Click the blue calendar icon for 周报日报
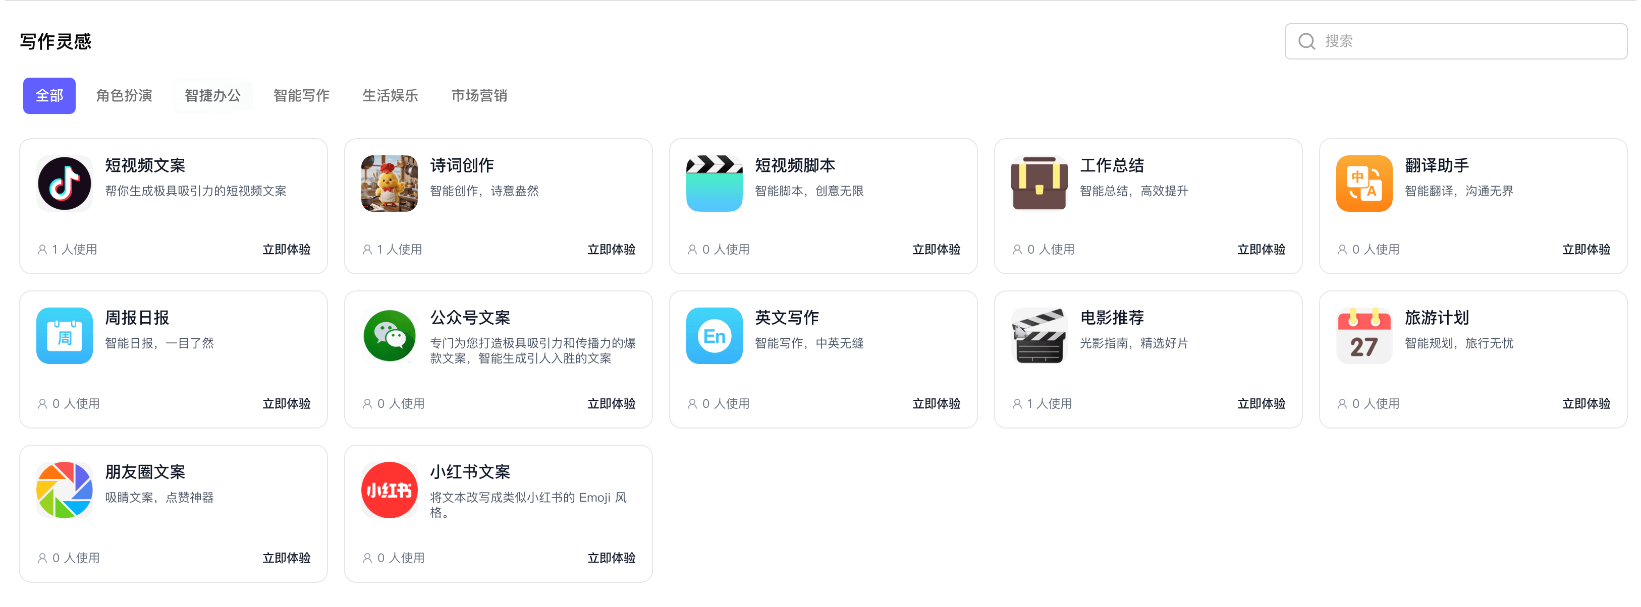The height and width of the screenshot is (607, 1641). (65, 335)
